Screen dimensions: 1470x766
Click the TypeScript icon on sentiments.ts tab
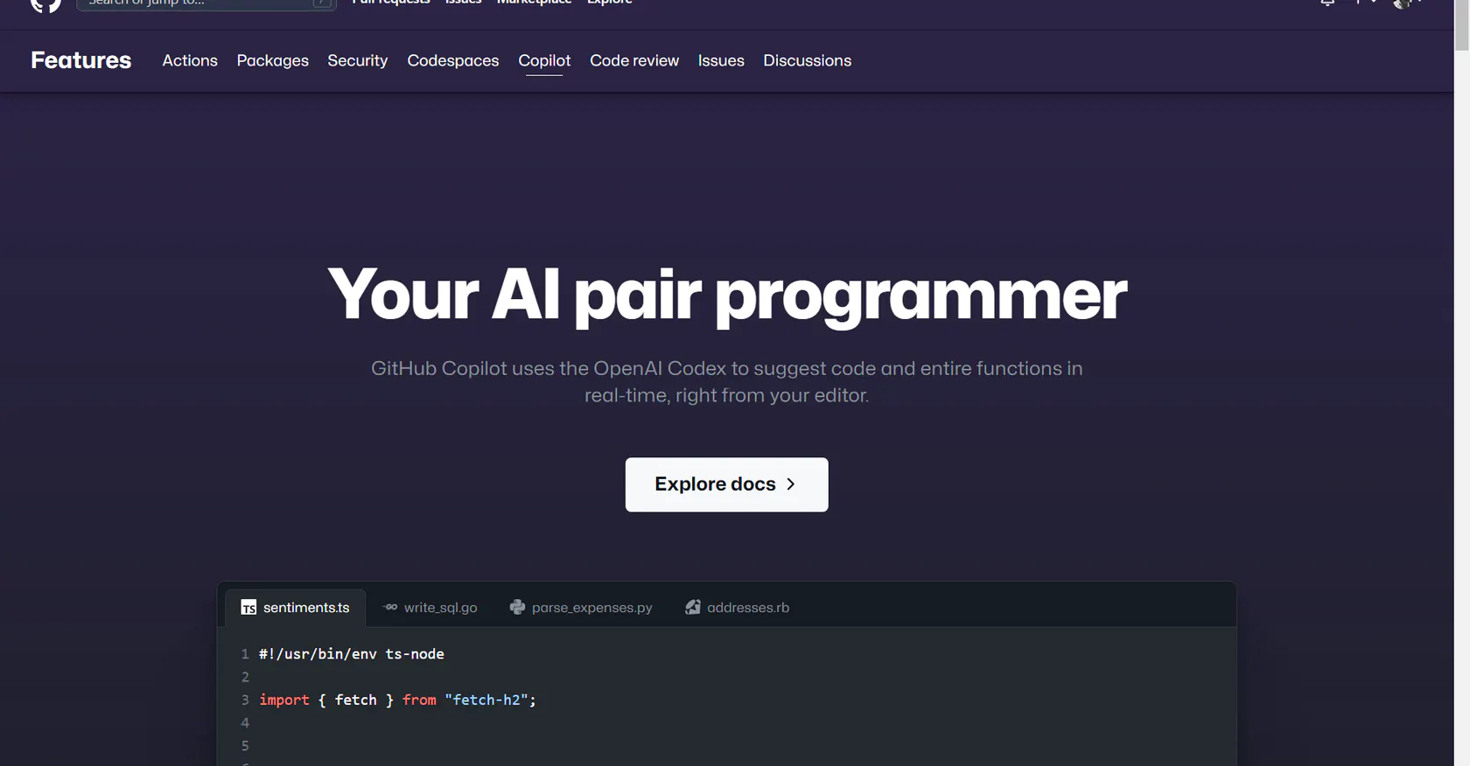point(248,608)
